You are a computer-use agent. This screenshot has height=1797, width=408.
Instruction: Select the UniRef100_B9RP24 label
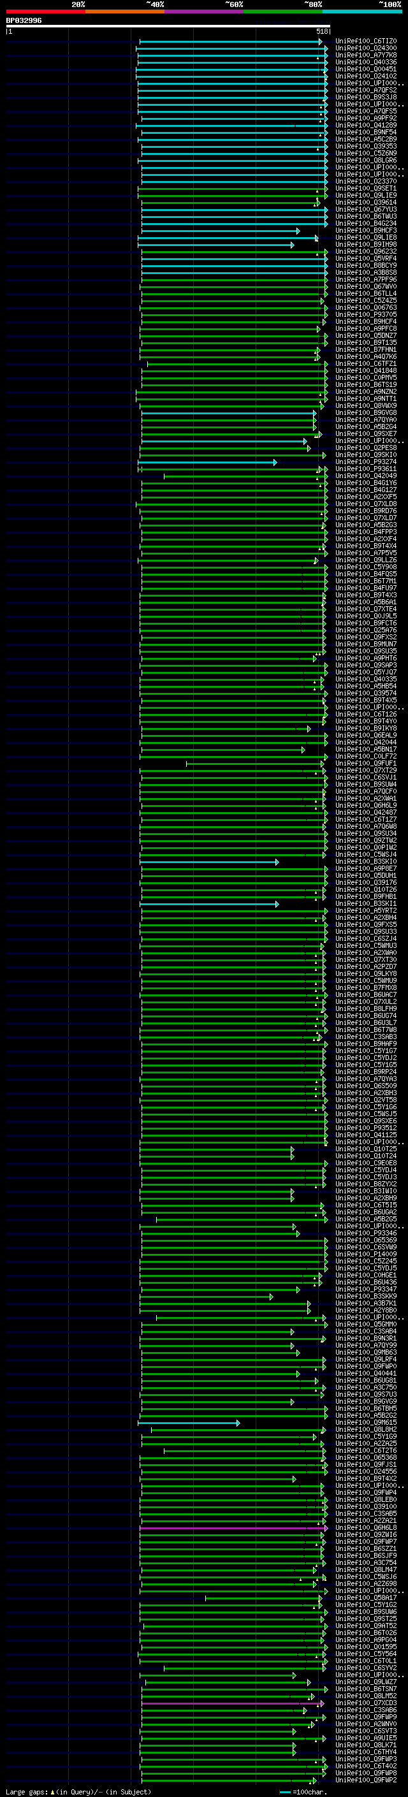(x=365, y=1072)
